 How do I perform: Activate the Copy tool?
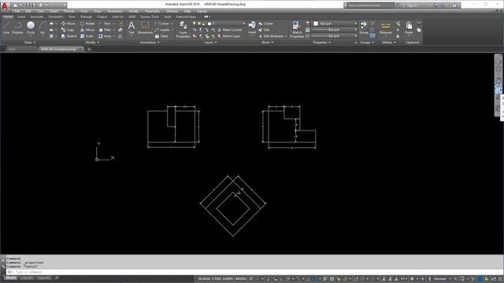[68, 30]
